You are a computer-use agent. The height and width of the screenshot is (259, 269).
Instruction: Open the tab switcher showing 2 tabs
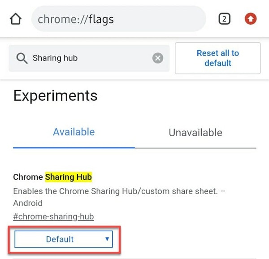224,19
